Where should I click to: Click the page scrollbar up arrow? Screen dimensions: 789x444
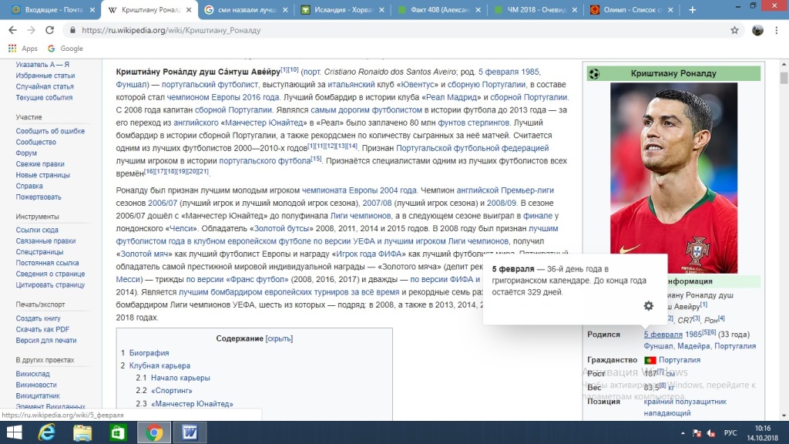point(784,65)
